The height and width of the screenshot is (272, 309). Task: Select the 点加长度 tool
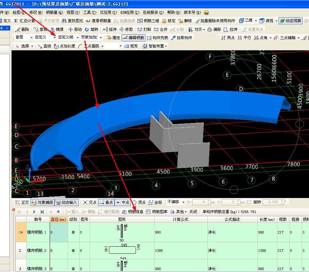point(65,46)
